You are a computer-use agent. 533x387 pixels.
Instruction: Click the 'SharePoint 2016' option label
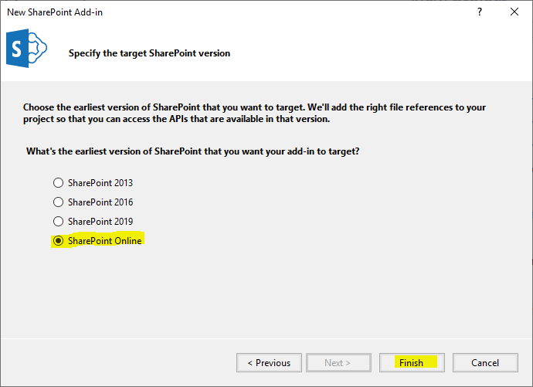[x=100, y=202]
